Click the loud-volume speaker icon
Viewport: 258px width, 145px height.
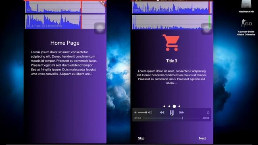[x=150, y=112]
